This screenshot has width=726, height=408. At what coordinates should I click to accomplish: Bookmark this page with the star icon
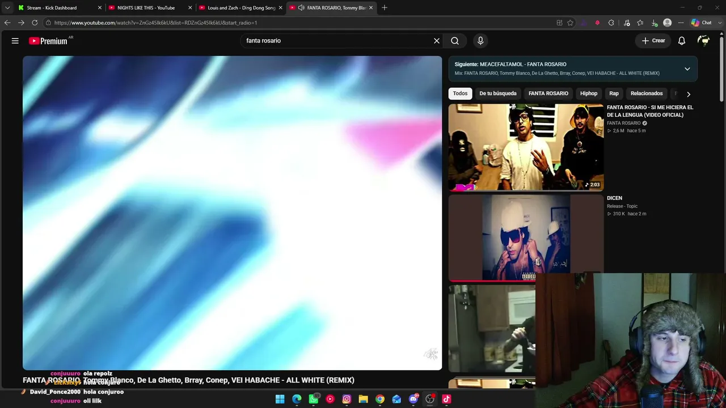pos(571,23)
